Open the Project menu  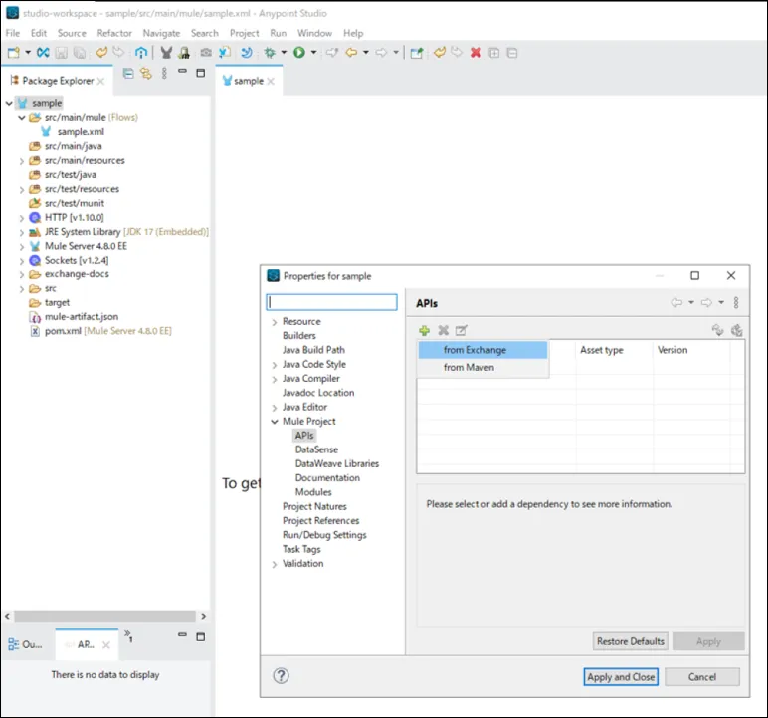244,33
